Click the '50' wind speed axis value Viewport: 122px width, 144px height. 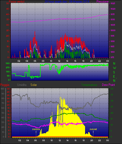tap(8, 3)
